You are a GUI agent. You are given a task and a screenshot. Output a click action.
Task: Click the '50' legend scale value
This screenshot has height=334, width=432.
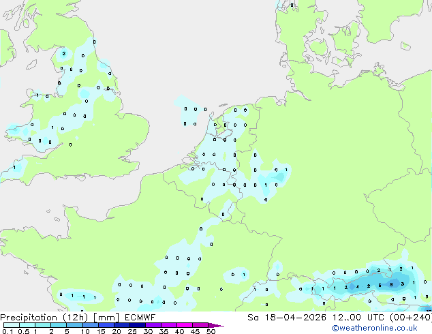click(211, 331)
